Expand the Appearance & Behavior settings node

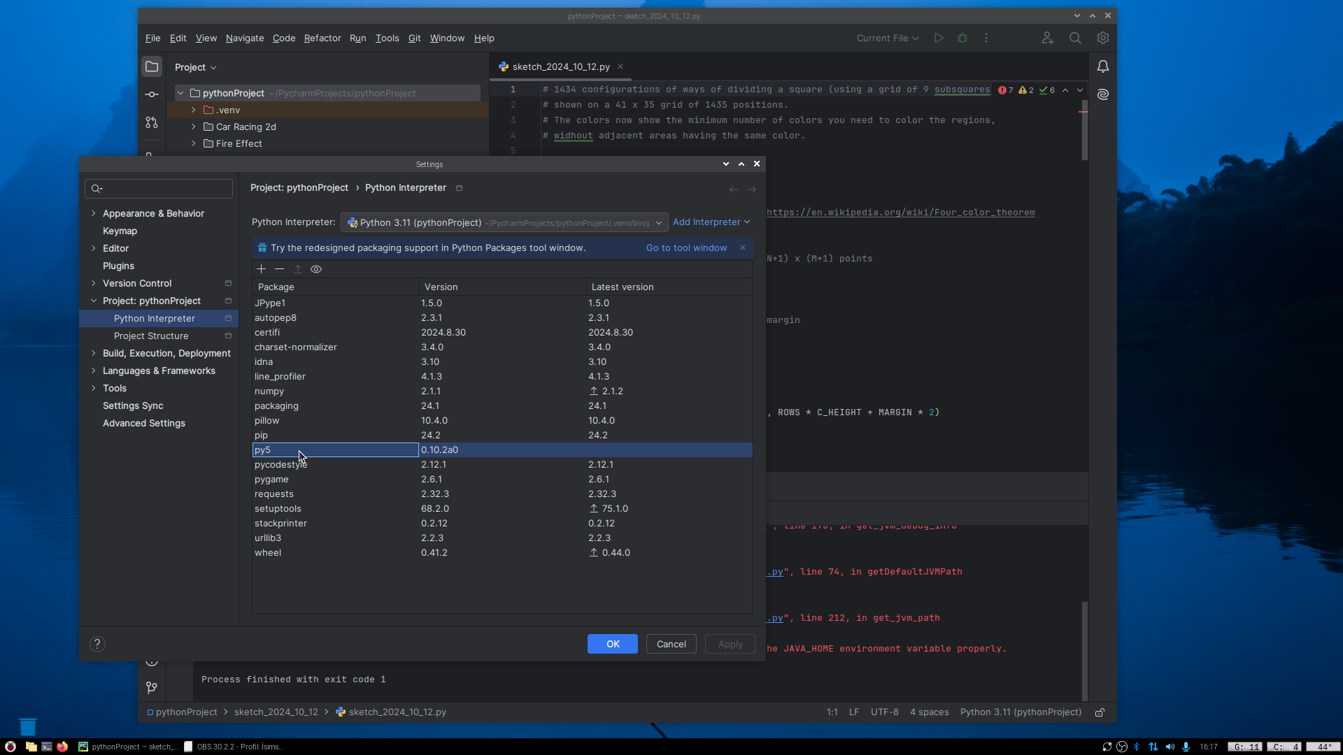[x=94, y=213]
